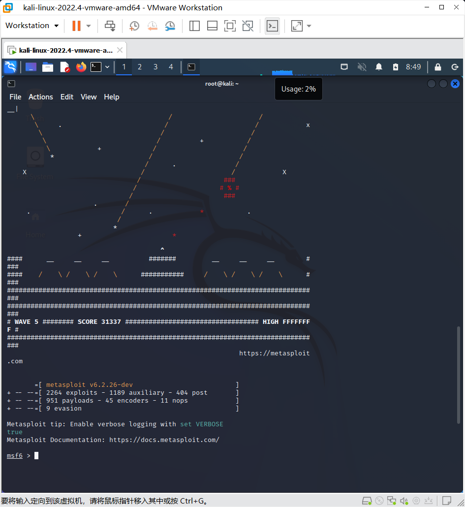
Task: Maximize the root@kali terminal window
Action: tap(443, 84)
